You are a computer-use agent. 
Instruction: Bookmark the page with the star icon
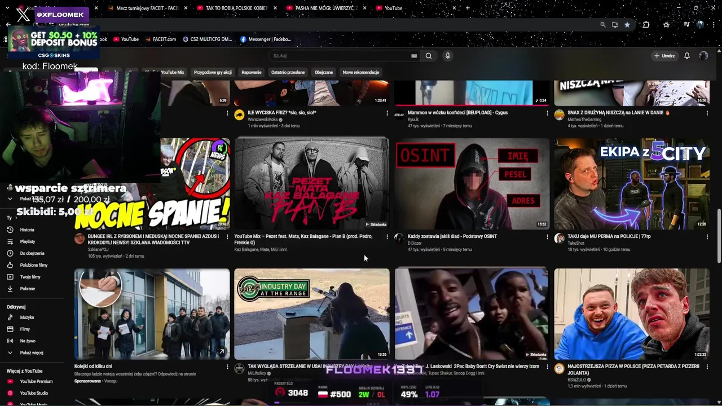point(627,25)
